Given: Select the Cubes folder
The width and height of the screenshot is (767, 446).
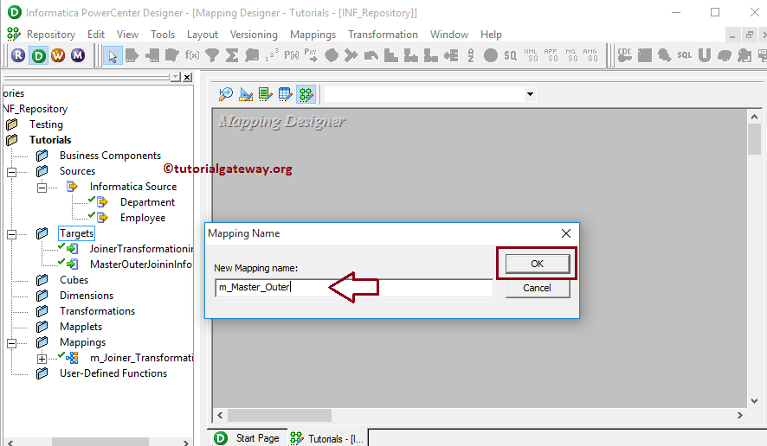Looking at the screenshot, I should pyautogui.click(x=74, y=280).
